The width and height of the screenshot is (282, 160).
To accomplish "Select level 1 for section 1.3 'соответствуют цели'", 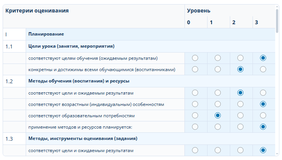I will tap(218, 150).
